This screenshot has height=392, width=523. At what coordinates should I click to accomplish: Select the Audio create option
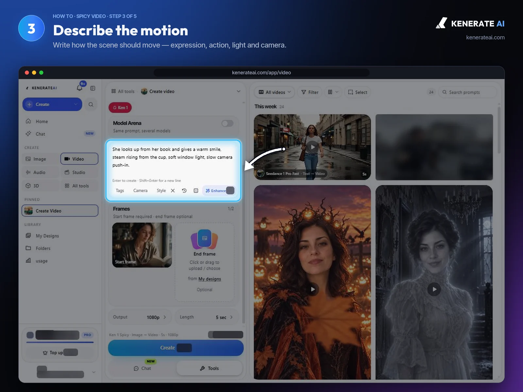41,172
